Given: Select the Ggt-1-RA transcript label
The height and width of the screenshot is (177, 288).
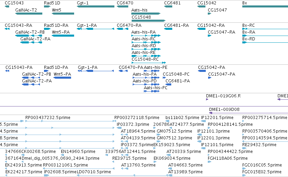Looking at the screenshot, I should point(87,25).
